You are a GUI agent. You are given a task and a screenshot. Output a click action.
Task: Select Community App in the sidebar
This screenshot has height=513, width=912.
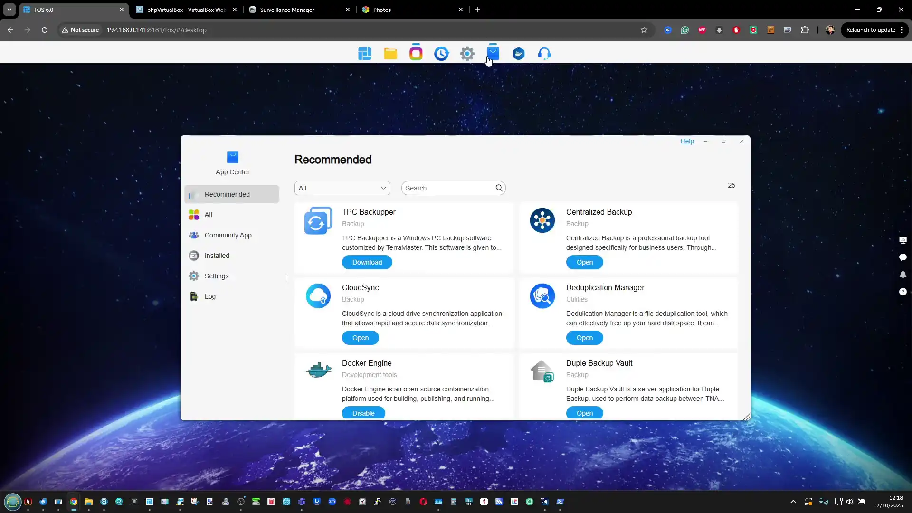click(228, 235)
